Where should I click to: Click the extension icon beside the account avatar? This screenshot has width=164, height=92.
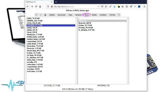point(135,6)
